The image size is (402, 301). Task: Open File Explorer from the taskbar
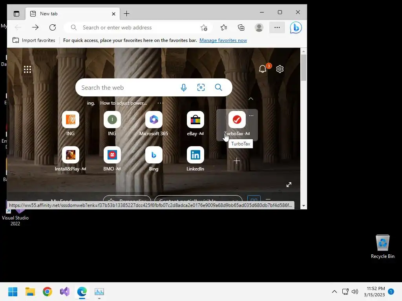pos(30,292)
